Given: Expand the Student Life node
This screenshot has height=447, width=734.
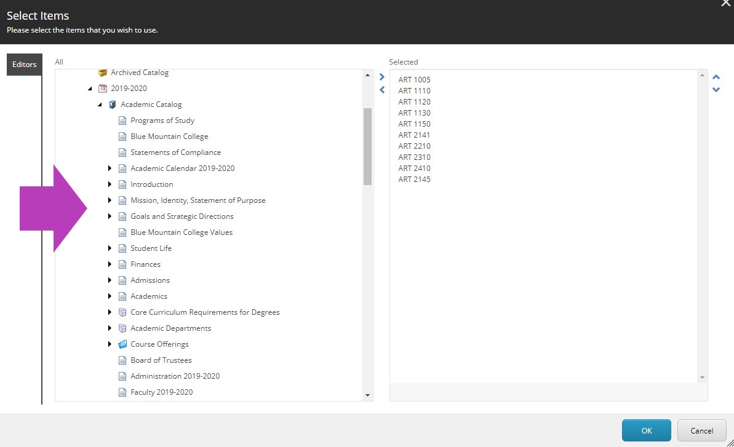Looking at the screenshot, I should point(110,248).
